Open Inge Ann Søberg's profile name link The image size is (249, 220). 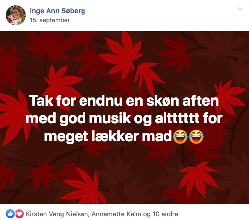tap(58, 11)
